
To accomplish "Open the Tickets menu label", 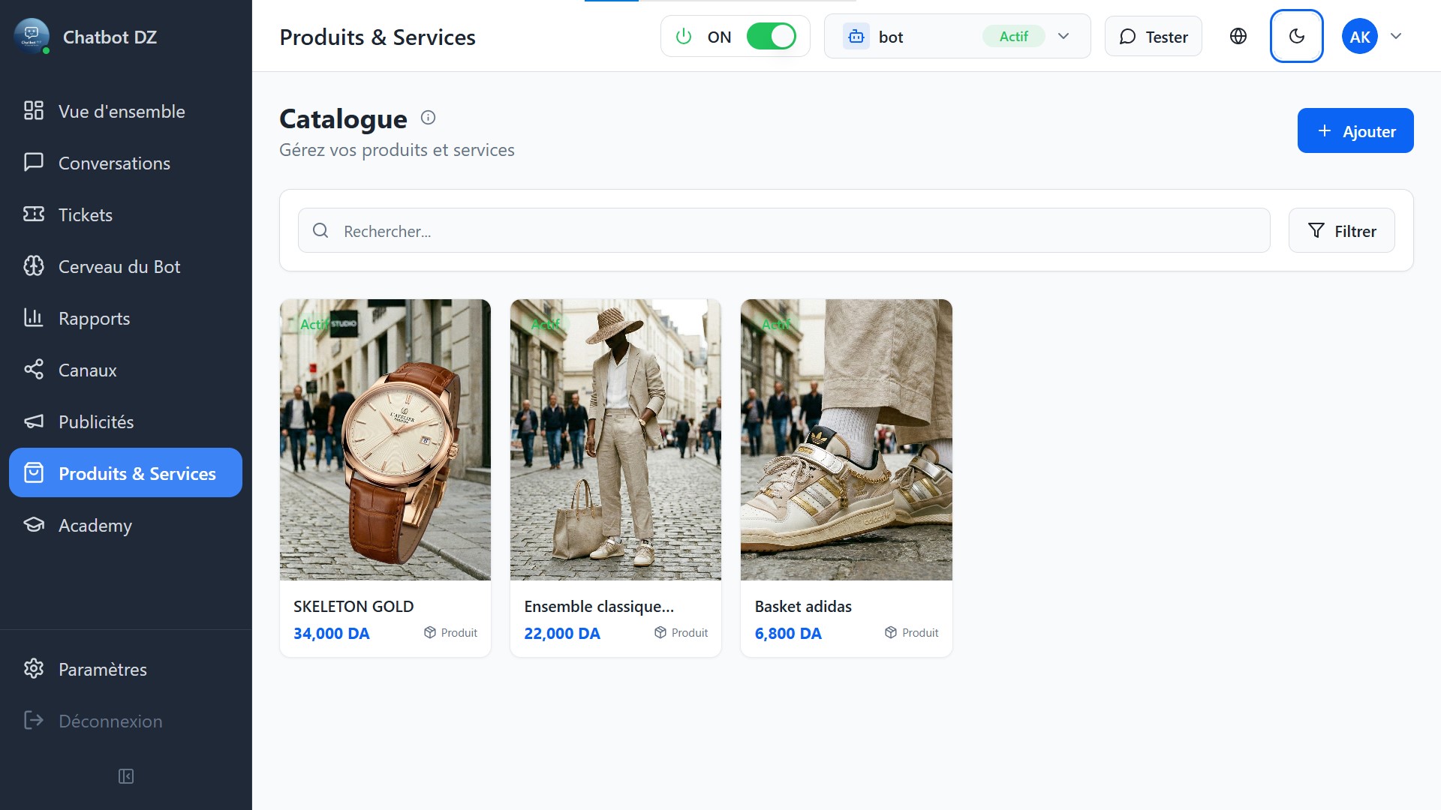I will point(86,214).
